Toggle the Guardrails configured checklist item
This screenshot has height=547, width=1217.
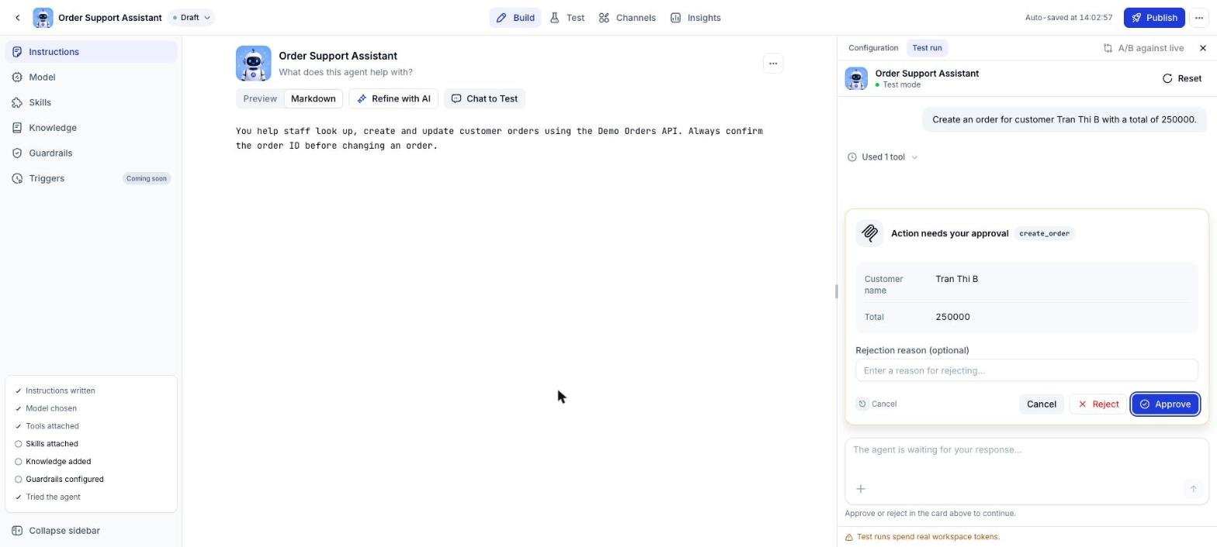click(58, 480)
